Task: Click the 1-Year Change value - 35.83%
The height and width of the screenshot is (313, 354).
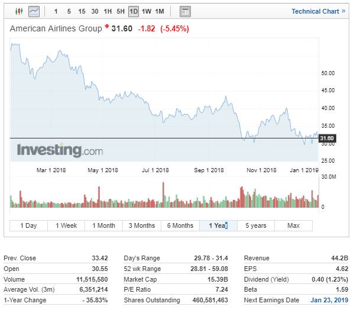Action: [95, 300]
